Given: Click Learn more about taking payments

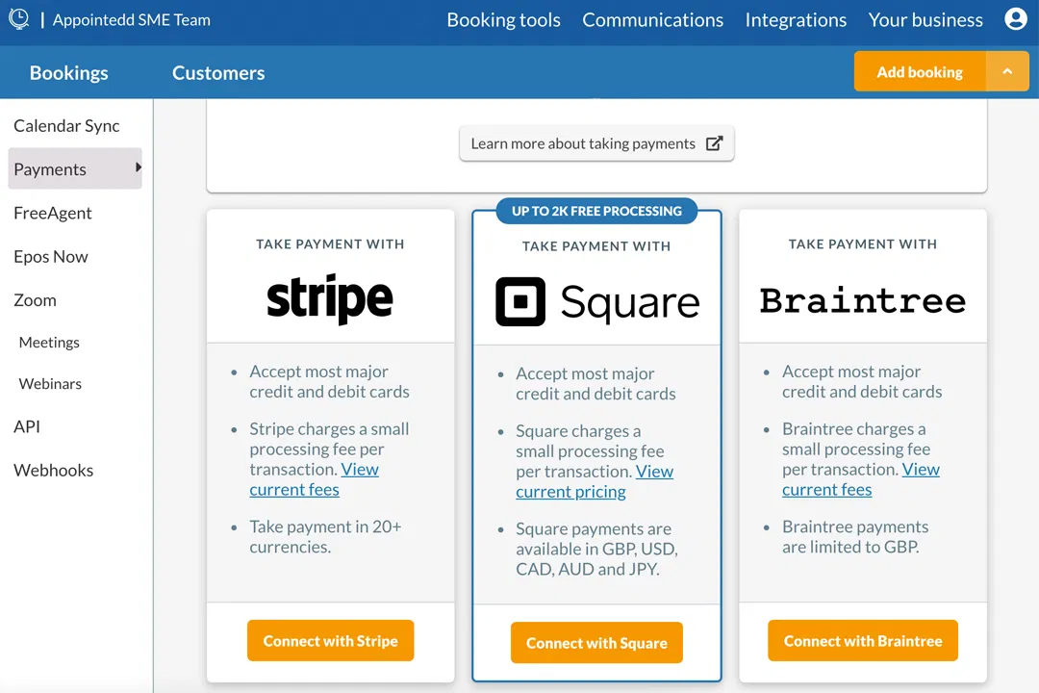Looking at the screenshot, I should pos(596,143).
